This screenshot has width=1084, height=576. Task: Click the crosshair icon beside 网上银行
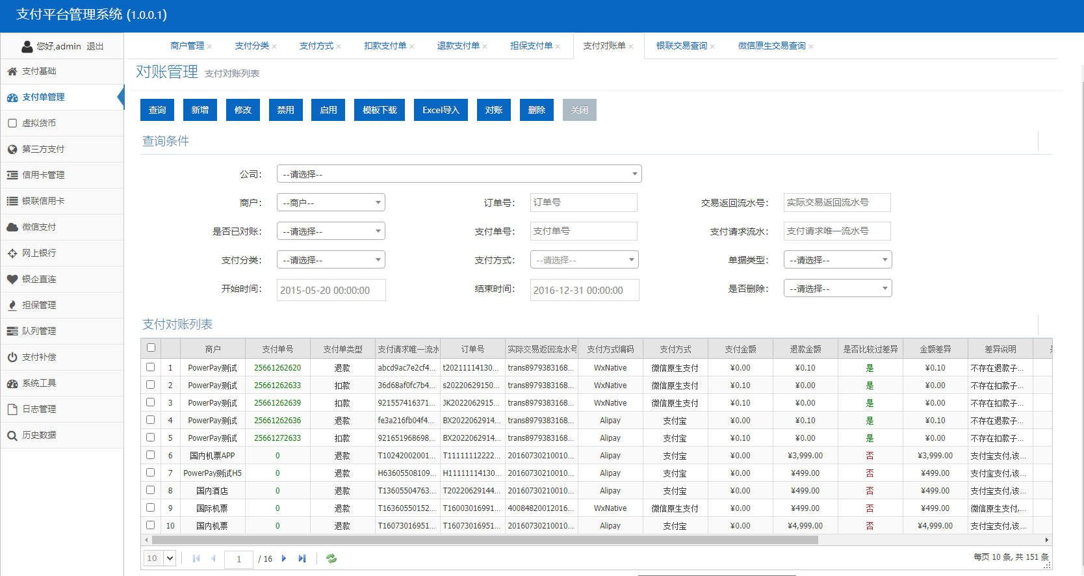pos(12,254)
